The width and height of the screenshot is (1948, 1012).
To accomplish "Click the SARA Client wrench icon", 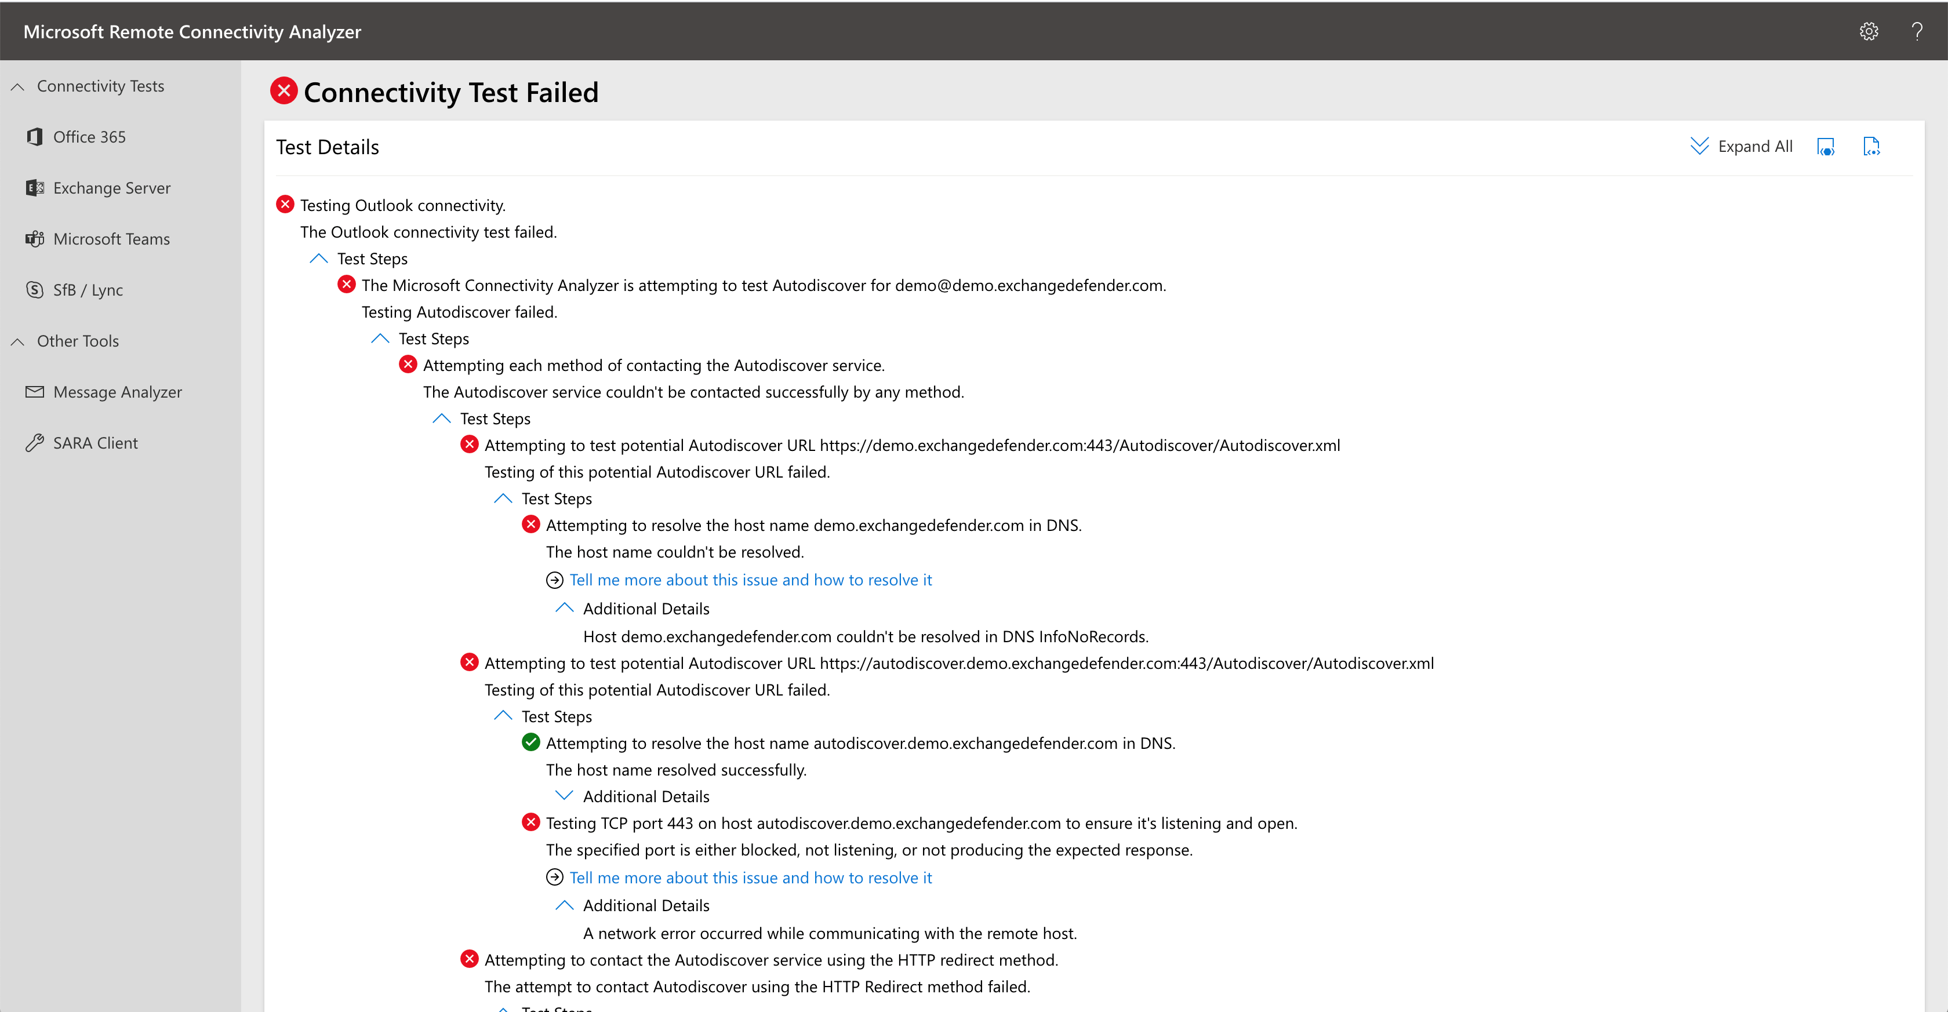I will pyautogui.click(x=34, y=443).
